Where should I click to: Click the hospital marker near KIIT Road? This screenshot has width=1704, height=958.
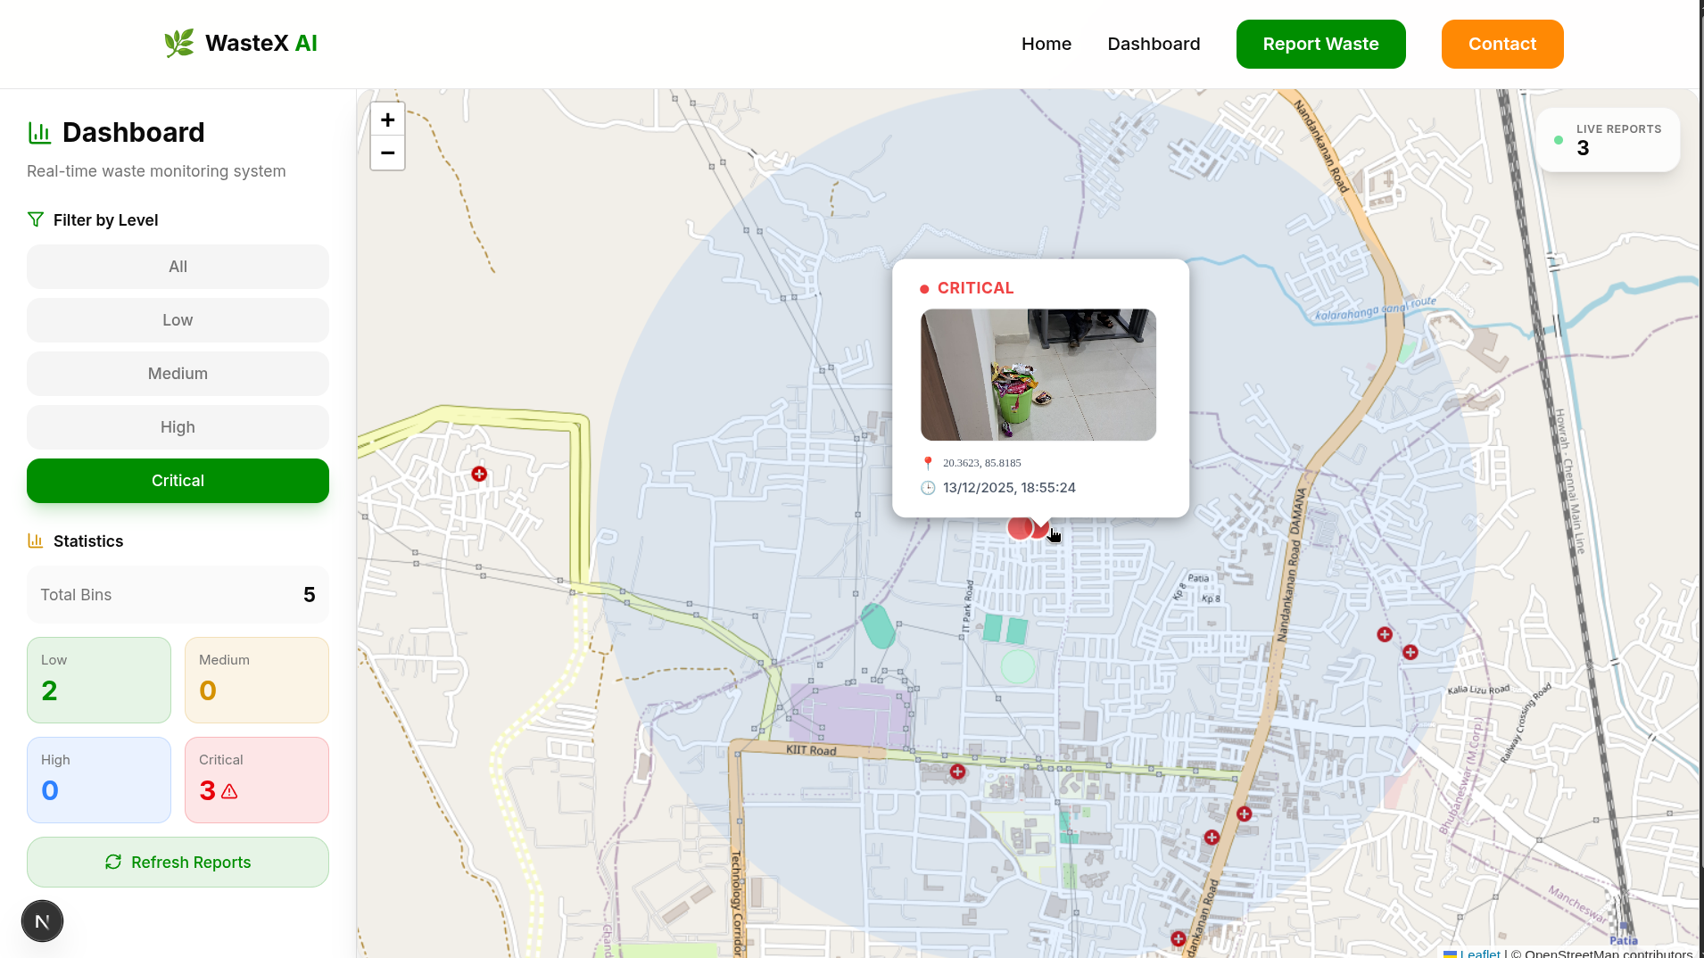point(957,772)
